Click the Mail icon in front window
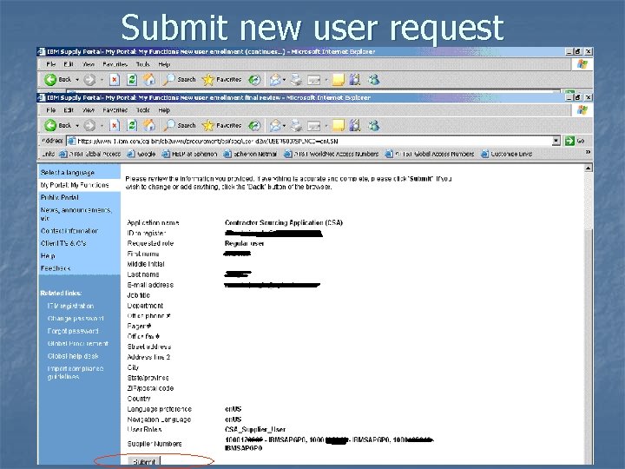Viewport: 625px width, 469px height. pos(275,126)
